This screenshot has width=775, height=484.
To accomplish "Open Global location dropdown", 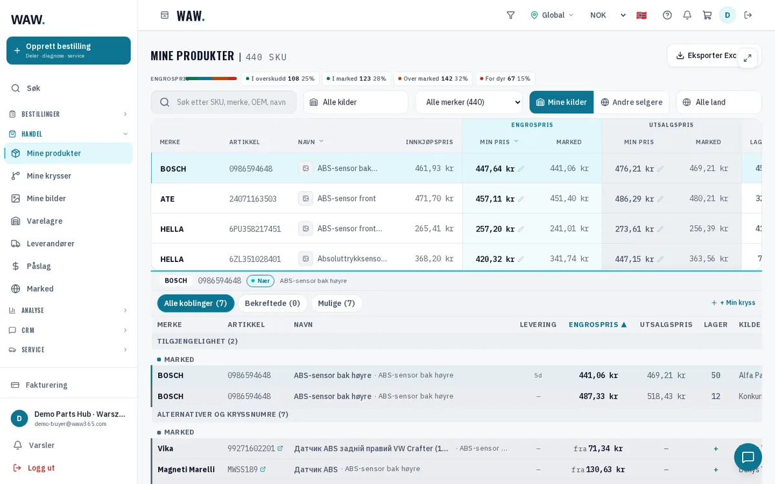I will click(x=552, y=15).
